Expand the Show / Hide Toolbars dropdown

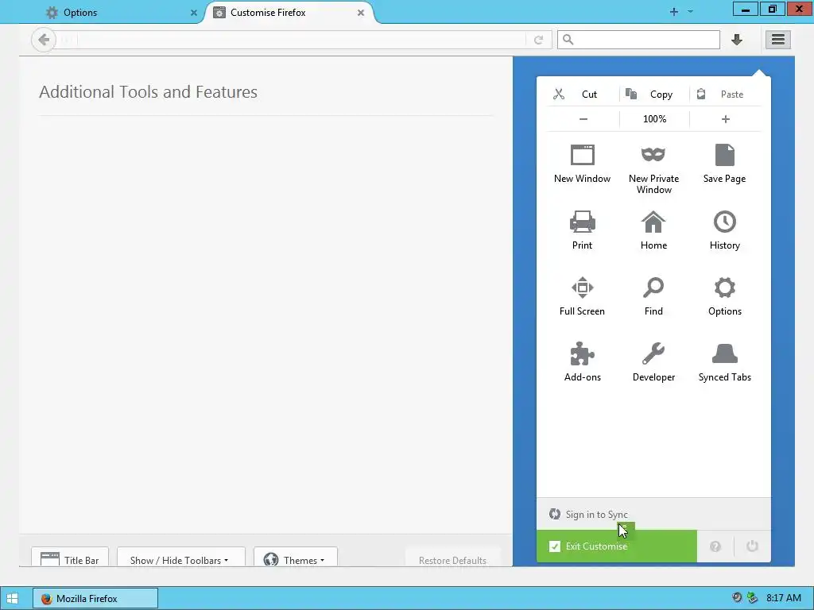pos(180,558)
